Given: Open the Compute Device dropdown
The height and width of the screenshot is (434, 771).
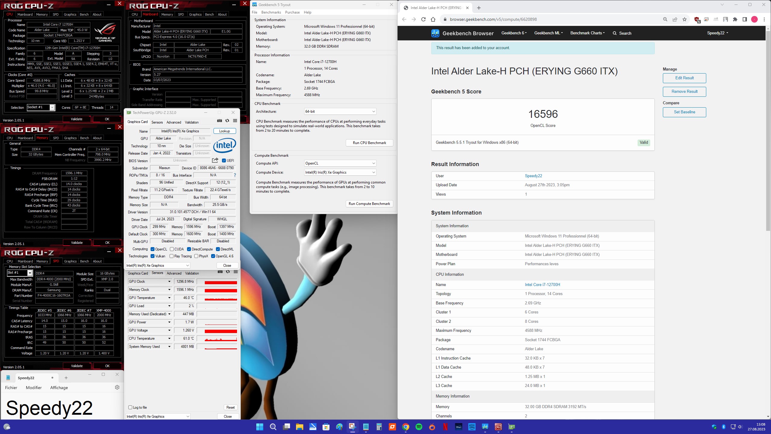Looking at the screenshot, I should point(340,172).
